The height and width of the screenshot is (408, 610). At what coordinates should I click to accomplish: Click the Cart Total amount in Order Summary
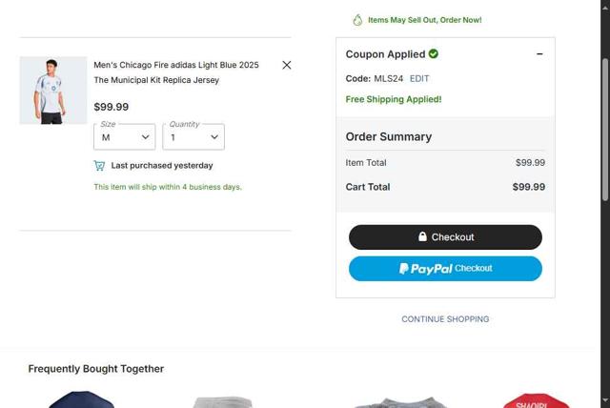pyautogui.click(x=528, y=187)
